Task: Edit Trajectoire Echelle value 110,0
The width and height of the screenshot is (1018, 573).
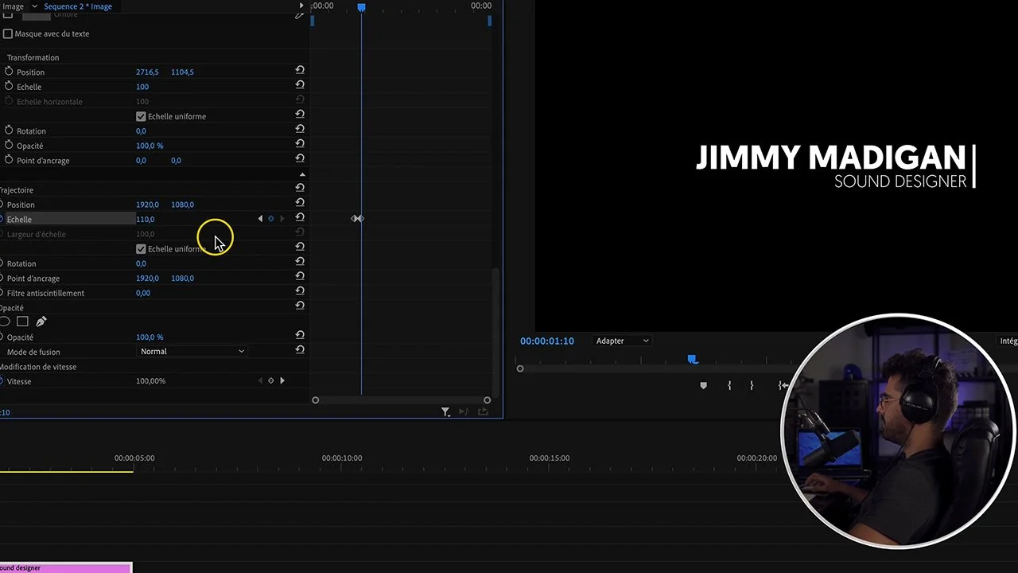Action: 146,219
